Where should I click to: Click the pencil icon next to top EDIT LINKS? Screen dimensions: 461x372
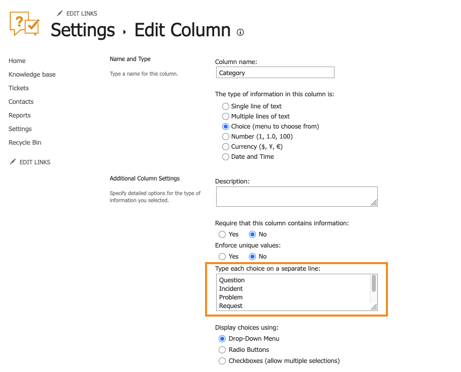click(x=60, y=13)
